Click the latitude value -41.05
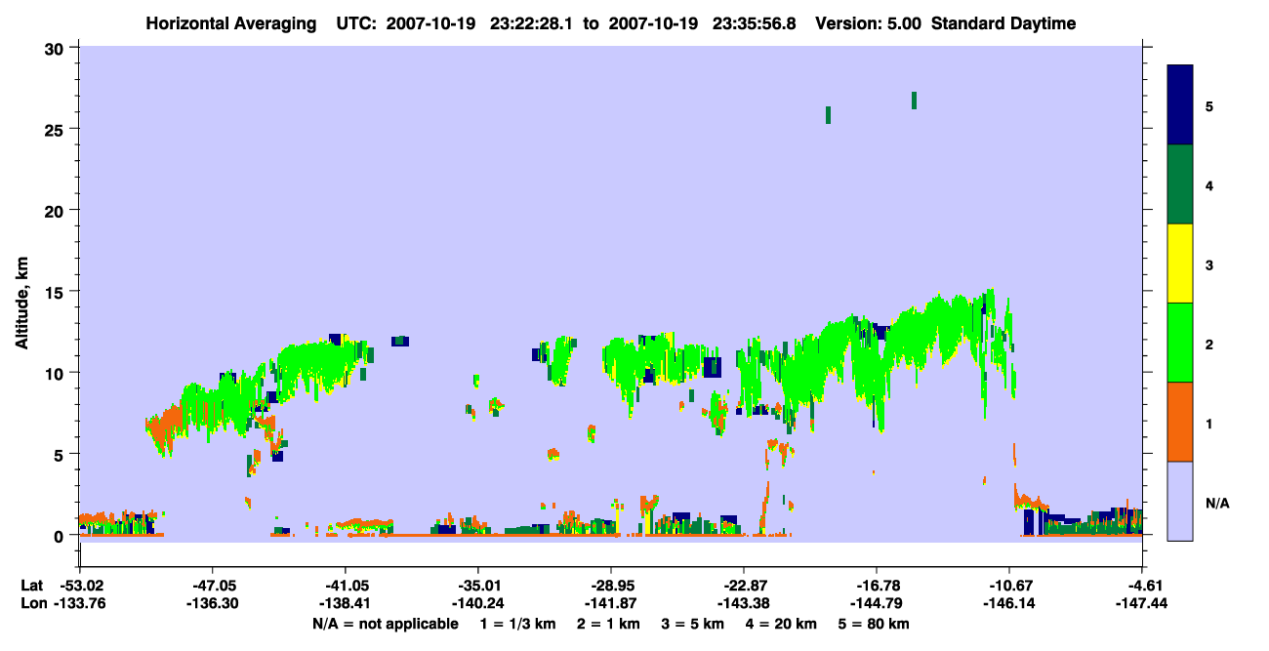This screenshot has width=1269, height=651. click(x=345, y=586)
